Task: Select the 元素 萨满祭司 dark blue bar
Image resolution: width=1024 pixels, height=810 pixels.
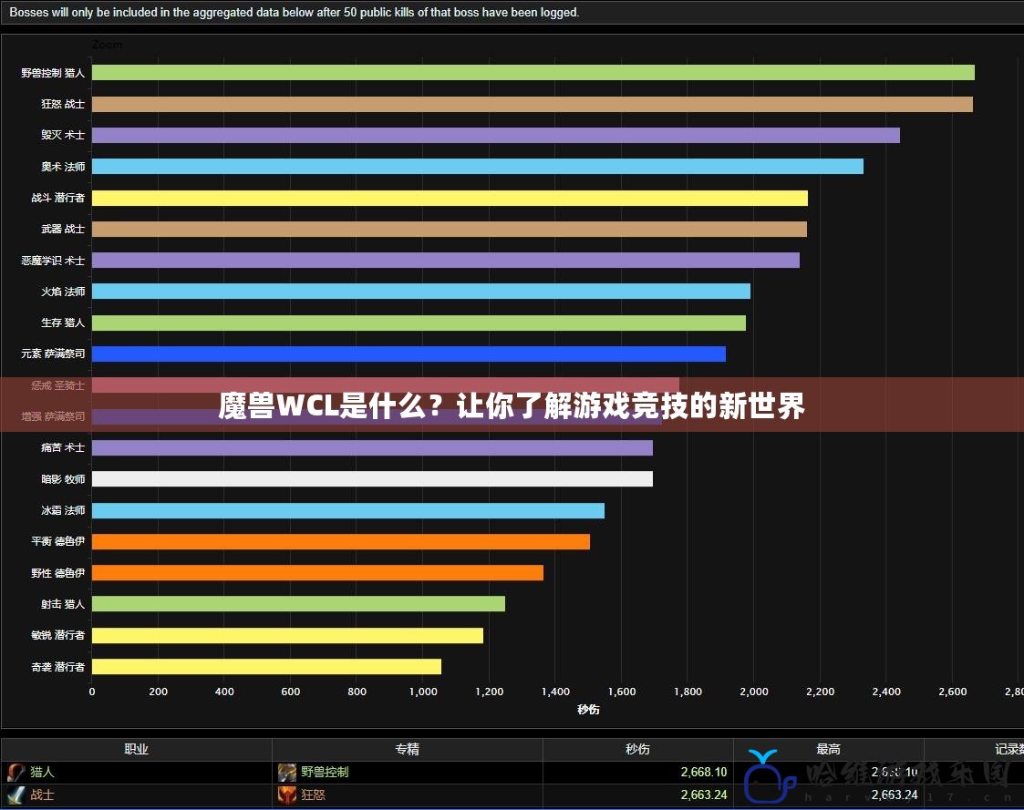Action: pyautogui.click(x=409, y=354)
